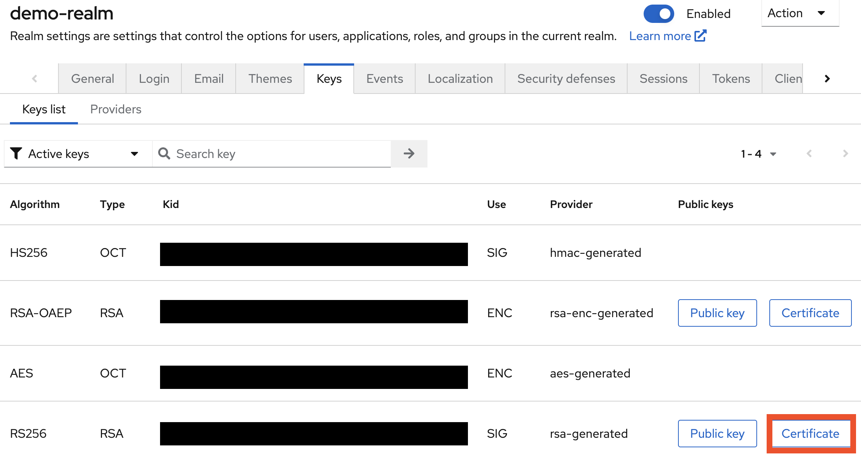This screenshot has height=458, width=861.
Task: Expand the Active keys filter dropdown
Action: click(x=78, y=154)
